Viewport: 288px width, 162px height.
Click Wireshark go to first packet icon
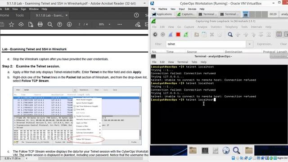(x=261, y=35)
